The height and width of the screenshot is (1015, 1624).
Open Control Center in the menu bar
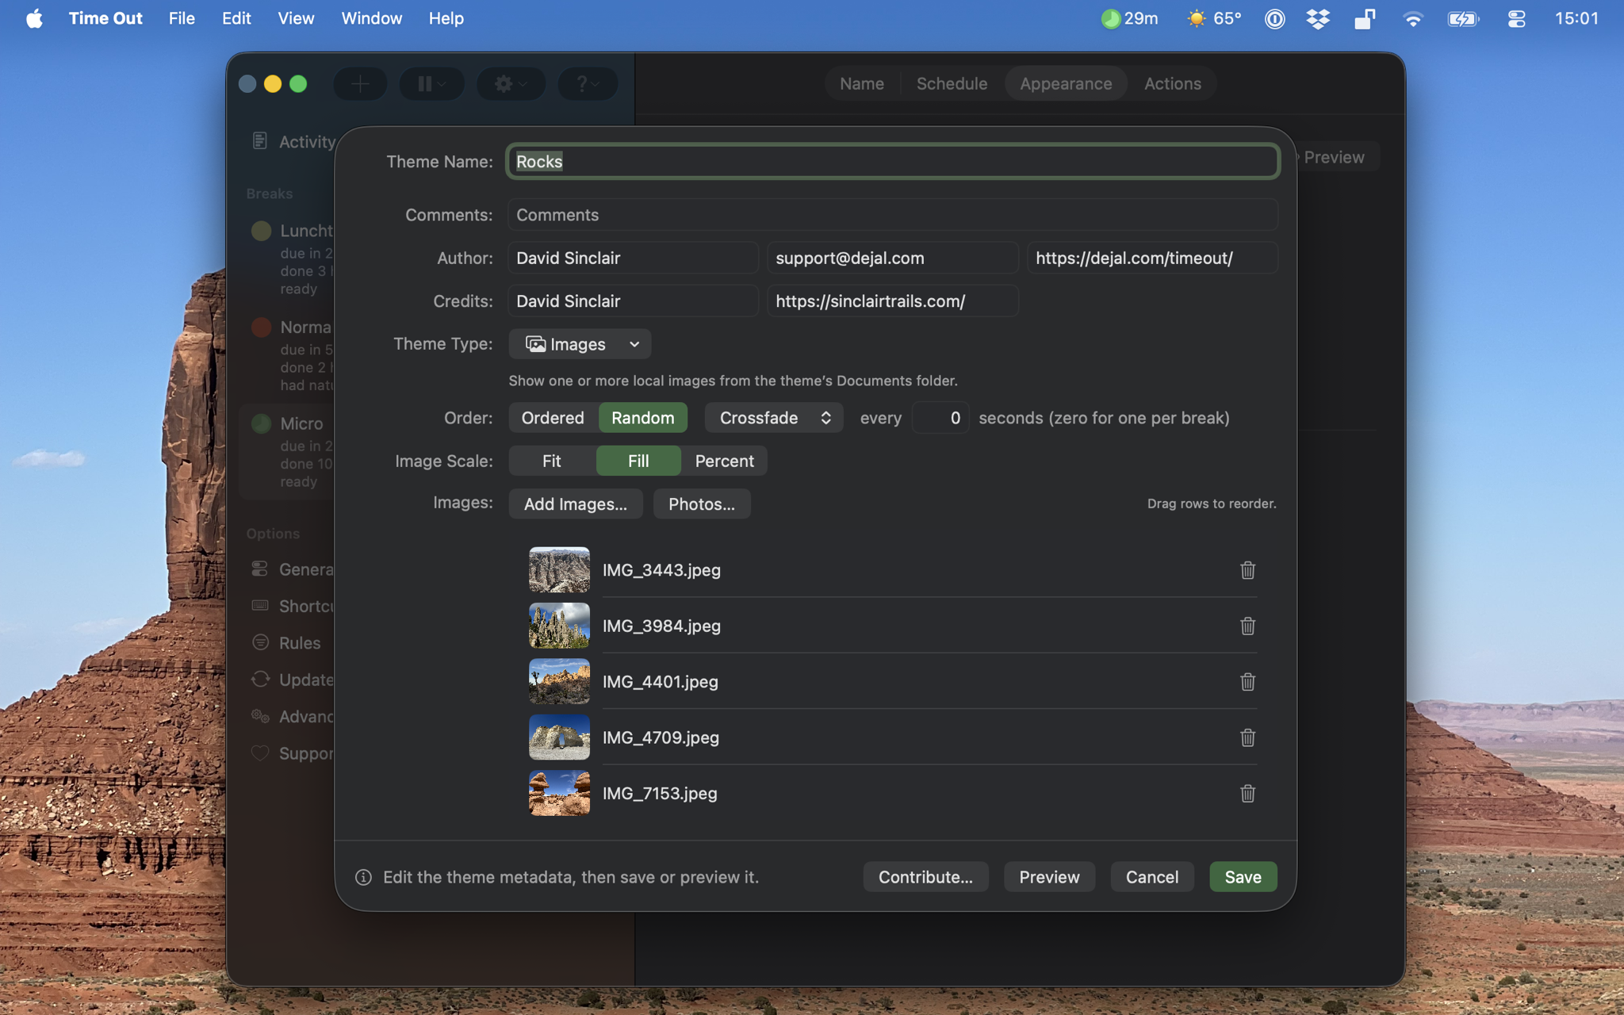[x=1516, y=18]
